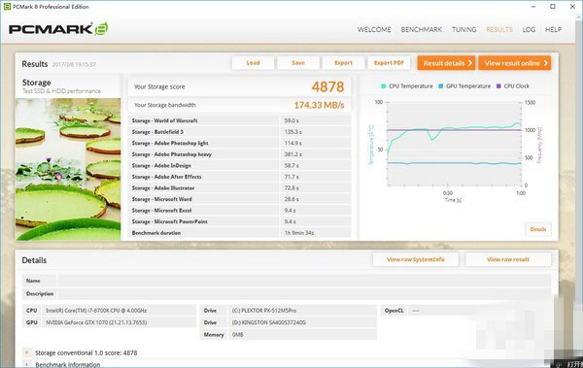Click the Name field in Details
The height and width of the screenshot is (368, 583).
click(x=304, y=281)
